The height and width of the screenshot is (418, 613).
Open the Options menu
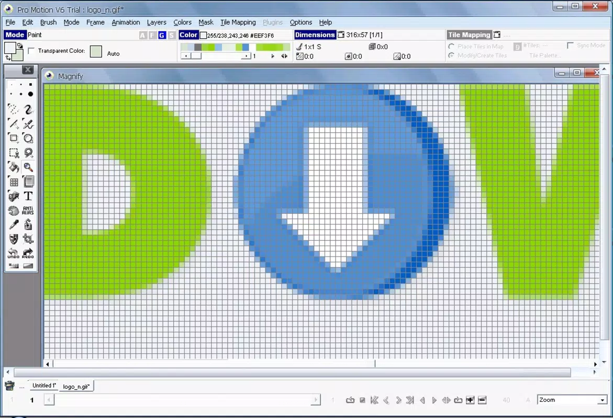point(301,22)
